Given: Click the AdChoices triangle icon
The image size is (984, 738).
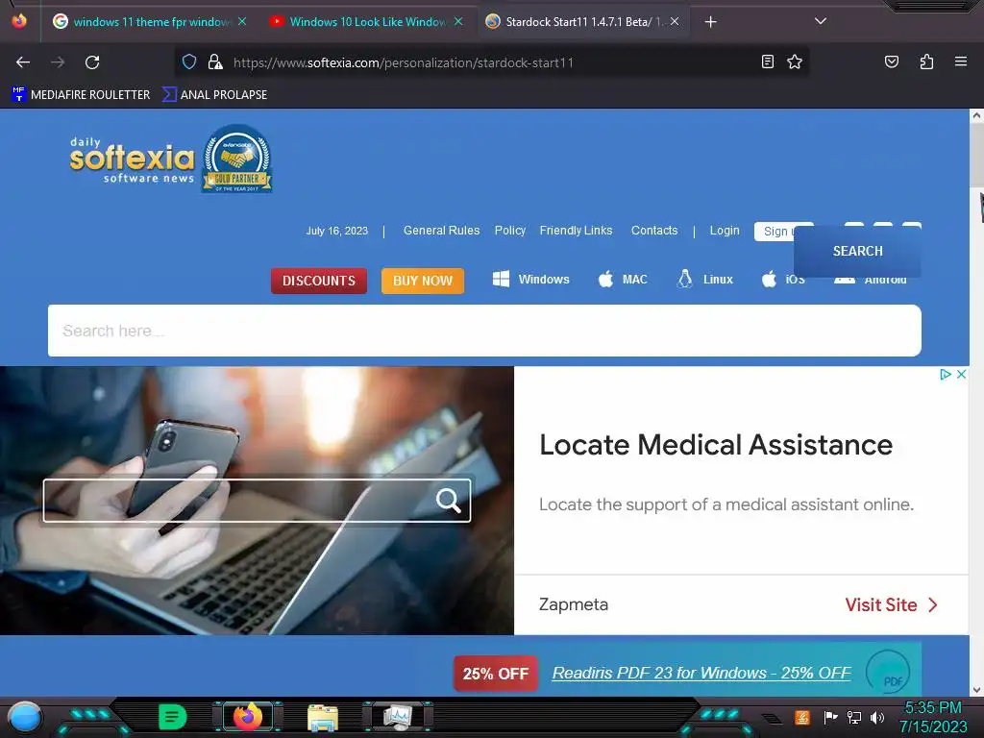Looking at the screenshot, I should 946,374.
